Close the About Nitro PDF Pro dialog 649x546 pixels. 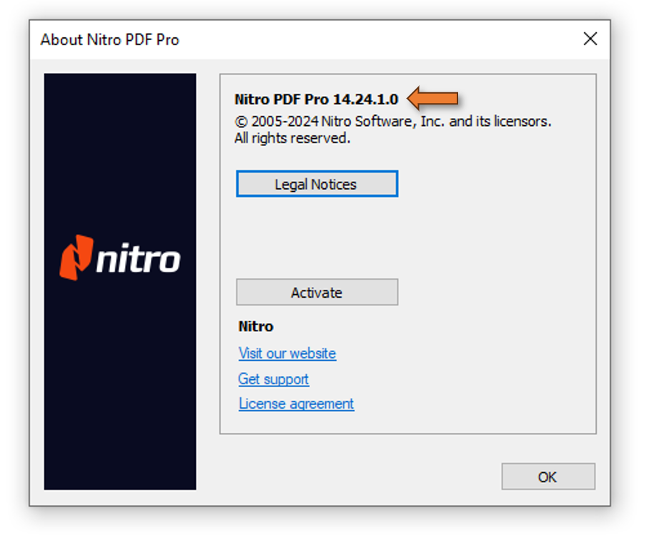point(590,39)
